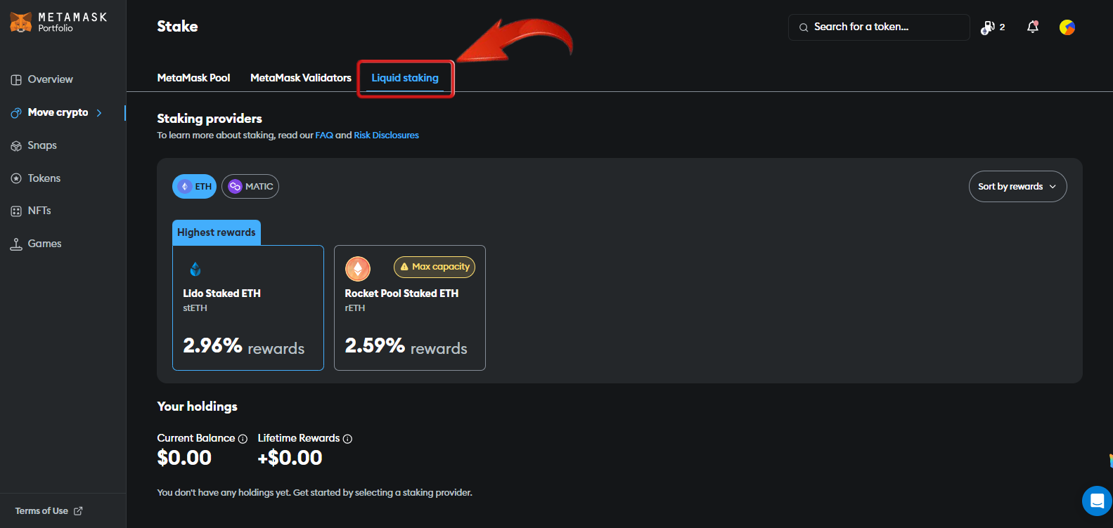
Task: Click the Current Balance info icon
Action: click(x=243, y=439)
